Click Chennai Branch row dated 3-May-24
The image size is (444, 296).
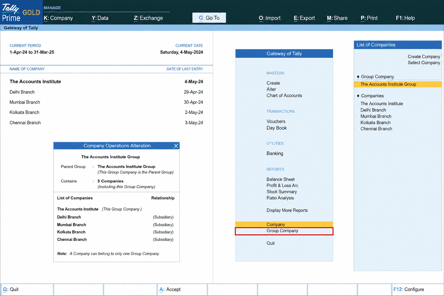(x=106, y=123)
